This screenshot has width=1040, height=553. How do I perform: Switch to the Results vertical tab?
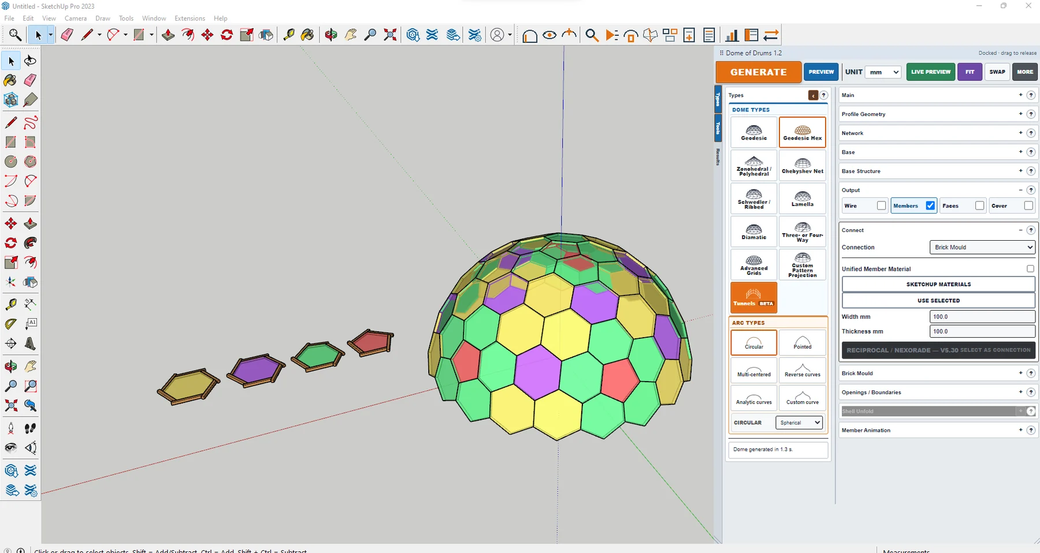click(718, 156)
